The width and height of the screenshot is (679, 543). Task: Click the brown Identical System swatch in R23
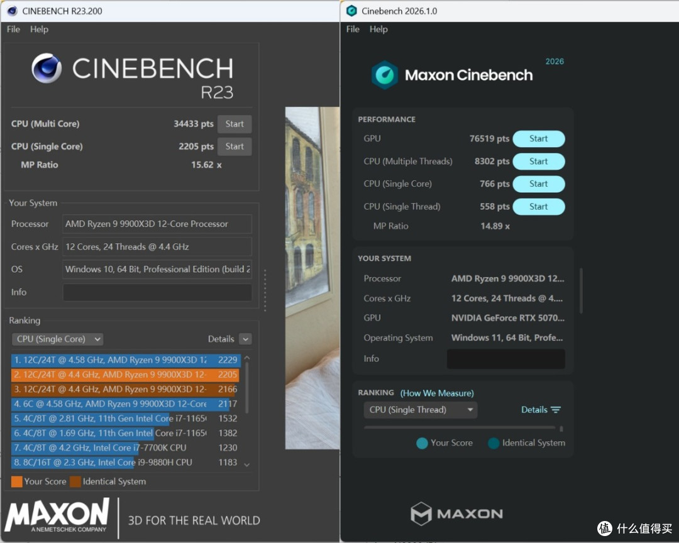tap(75, 481)
